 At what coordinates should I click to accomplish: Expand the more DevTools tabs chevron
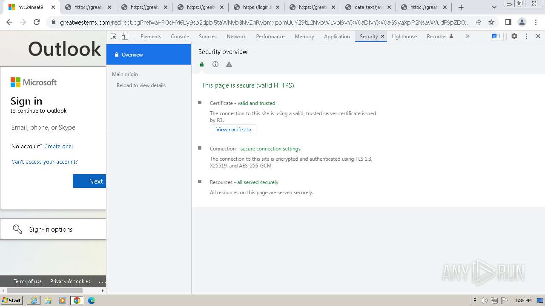click(468, 37)
